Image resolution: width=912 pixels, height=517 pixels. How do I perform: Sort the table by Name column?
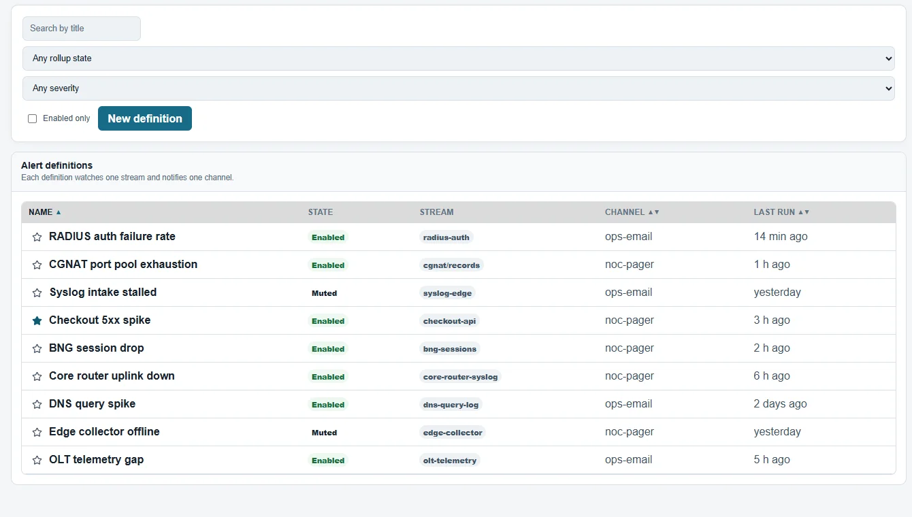pyautogui.click(x=45, y=212)
